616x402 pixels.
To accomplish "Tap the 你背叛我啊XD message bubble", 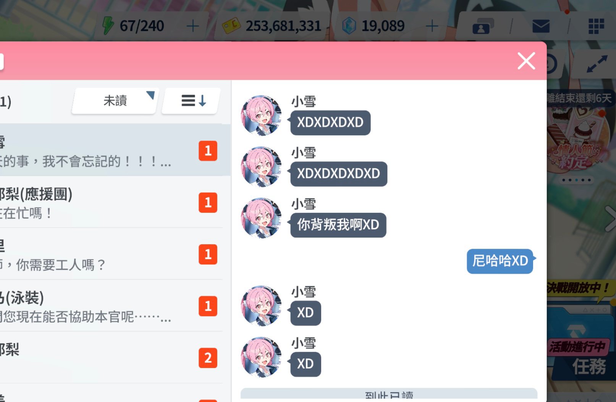I will pyautogui.click(x=338, y=225).
